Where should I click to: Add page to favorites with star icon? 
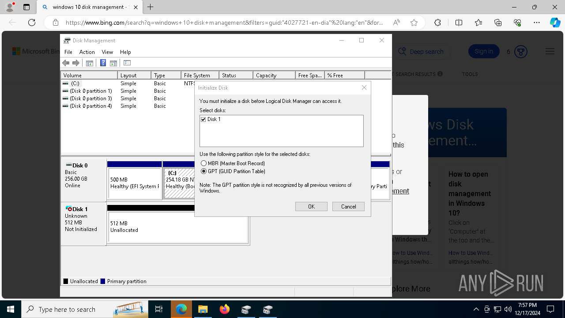click(x=414, y=23)
